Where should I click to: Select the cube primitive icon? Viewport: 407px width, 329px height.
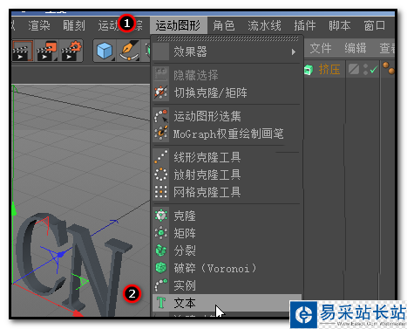105,51
